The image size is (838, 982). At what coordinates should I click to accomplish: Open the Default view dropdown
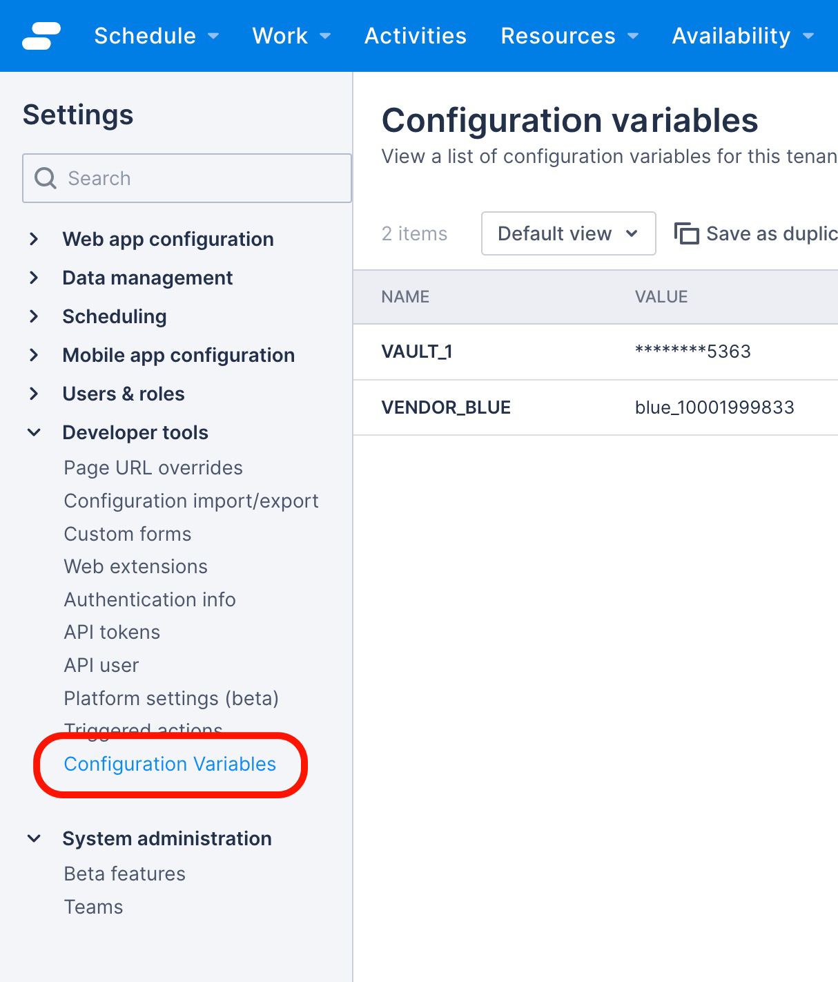tap(568, 233)
